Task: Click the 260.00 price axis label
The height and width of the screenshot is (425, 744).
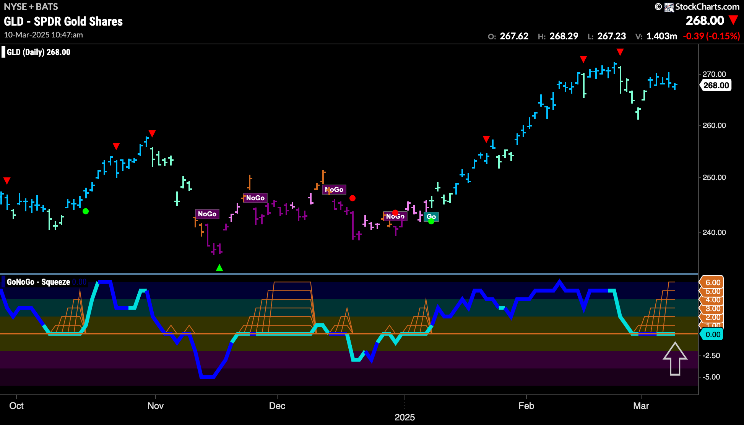Action: coord(714,125)
